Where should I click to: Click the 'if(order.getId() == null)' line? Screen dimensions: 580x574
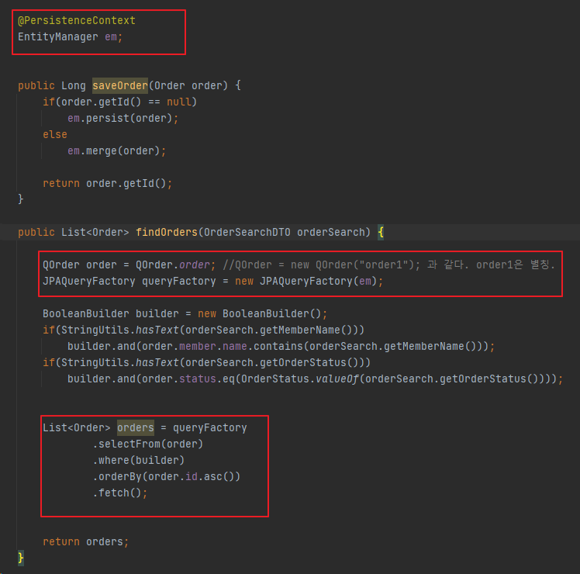(x=119, y=102)
